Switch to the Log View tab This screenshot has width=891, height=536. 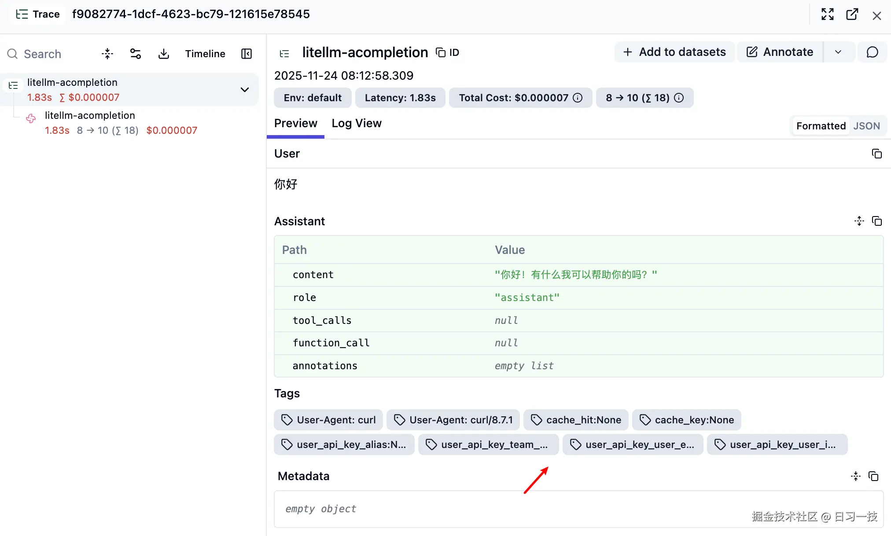[x=356, y=123]
